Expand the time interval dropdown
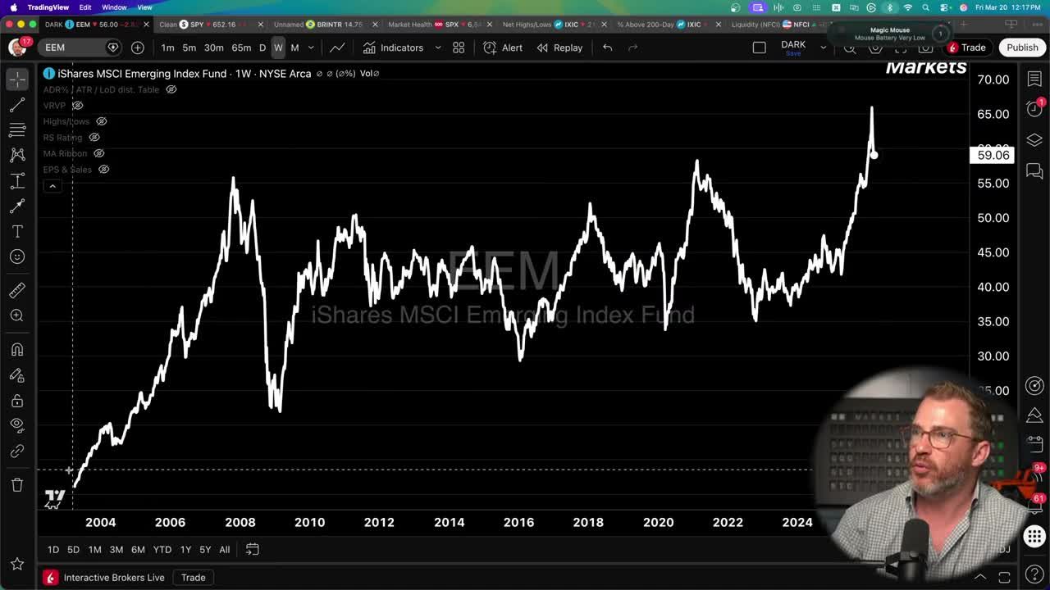The height and width of the screenshot is (590, 1050). point(310,48)
